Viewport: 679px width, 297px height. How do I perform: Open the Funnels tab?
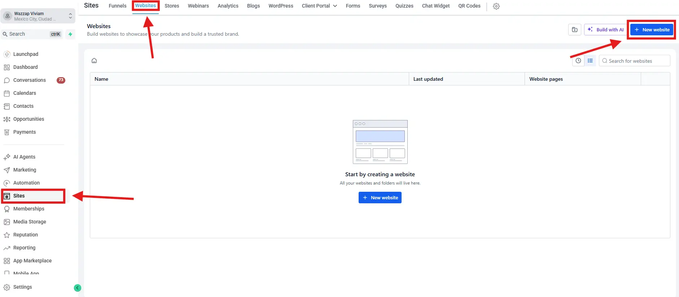coord(118,6)
